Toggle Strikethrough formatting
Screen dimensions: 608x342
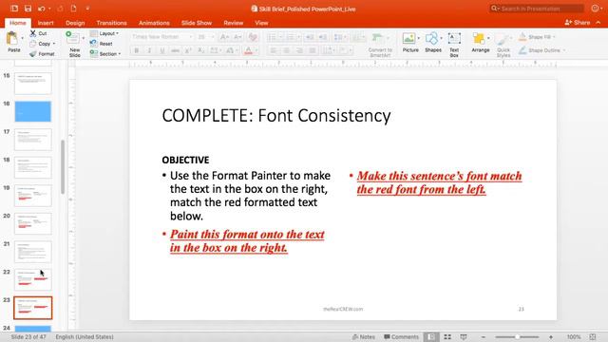coord(175,50)
